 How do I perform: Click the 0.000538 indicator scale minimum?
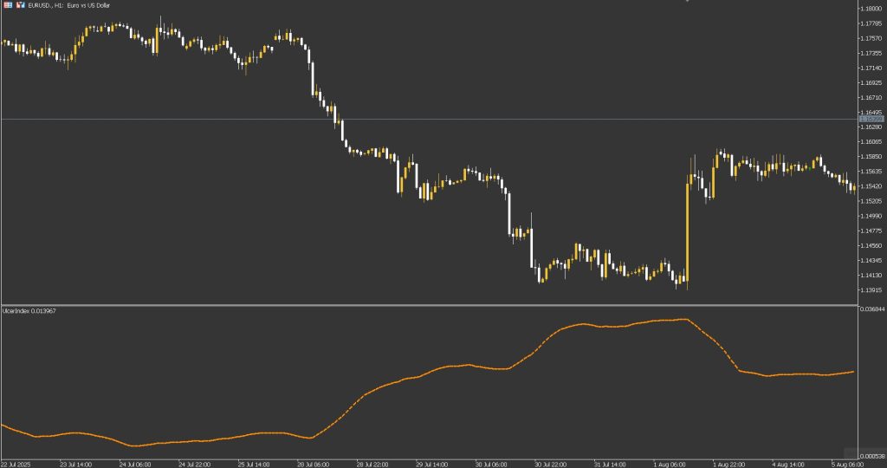pyautogui.click(x=872, y=456)
